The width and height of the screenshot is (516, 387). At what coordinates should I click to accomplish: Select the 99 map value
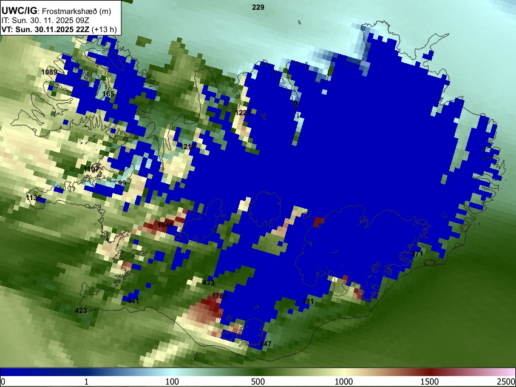[122, 183]
